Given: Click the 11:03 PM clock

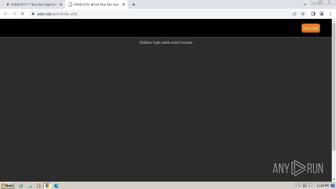Looking at the screenshot, I should click(x=322, y=186).
